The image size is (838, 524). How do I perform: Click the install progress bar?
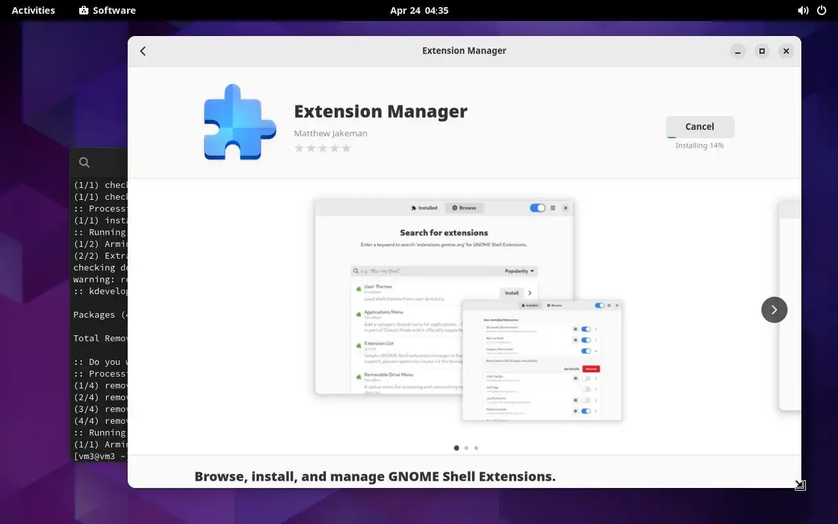pyautogui.click(x=700, y=136)
